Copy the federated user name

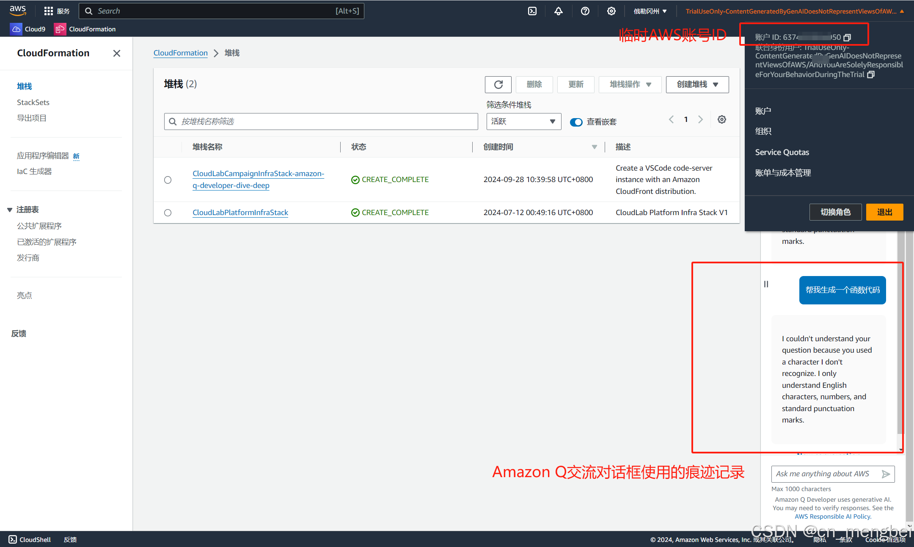[871, 75]
